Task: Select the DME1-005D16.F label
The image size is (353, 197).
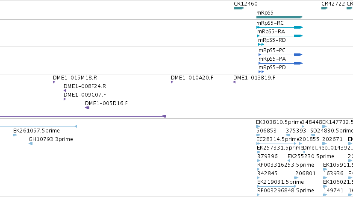Action: (x=106, y=103)
